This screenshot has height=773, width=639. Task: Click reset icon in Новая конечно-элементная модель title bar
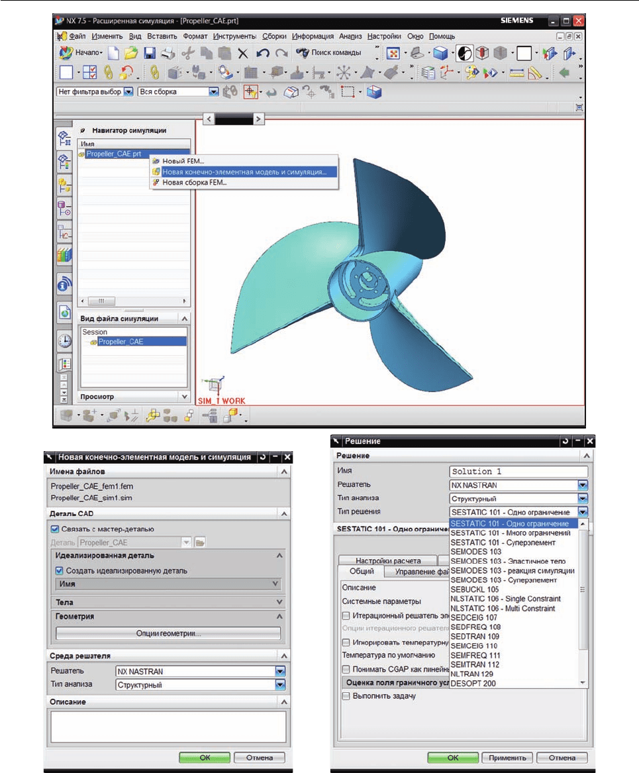coord(263,457)
